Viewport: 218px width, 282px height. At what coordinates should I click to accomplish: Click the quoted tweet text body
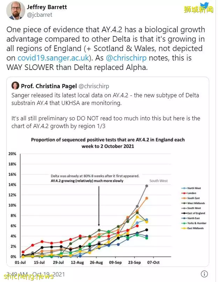[106, 111]
